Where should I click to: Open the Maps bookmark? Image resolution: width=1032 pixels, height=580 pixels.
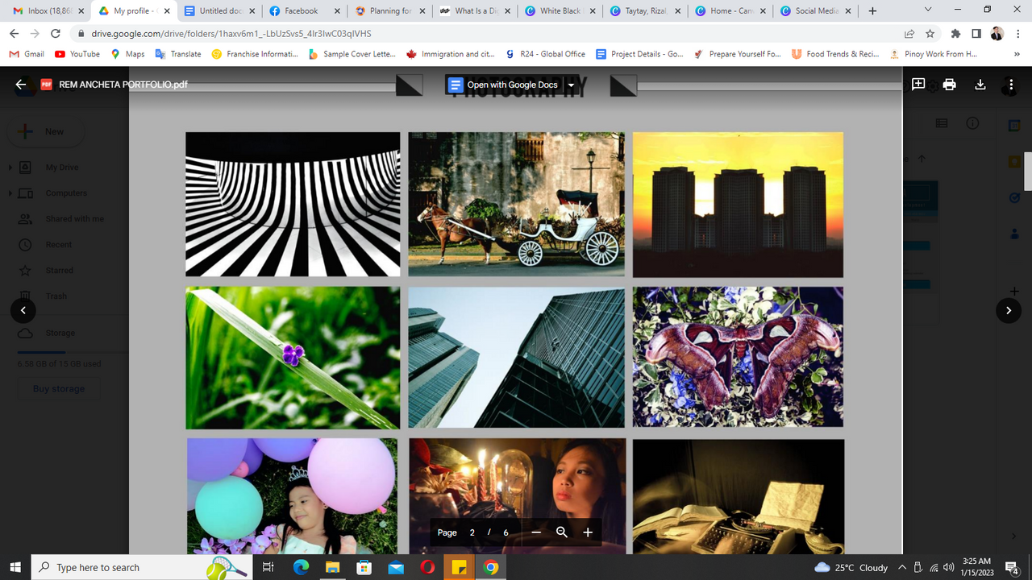tap(127, 54)
